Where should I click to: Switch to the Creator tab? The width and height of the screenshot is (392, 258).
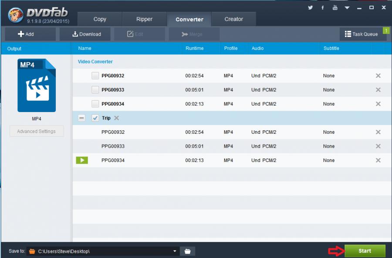(234, 19)
